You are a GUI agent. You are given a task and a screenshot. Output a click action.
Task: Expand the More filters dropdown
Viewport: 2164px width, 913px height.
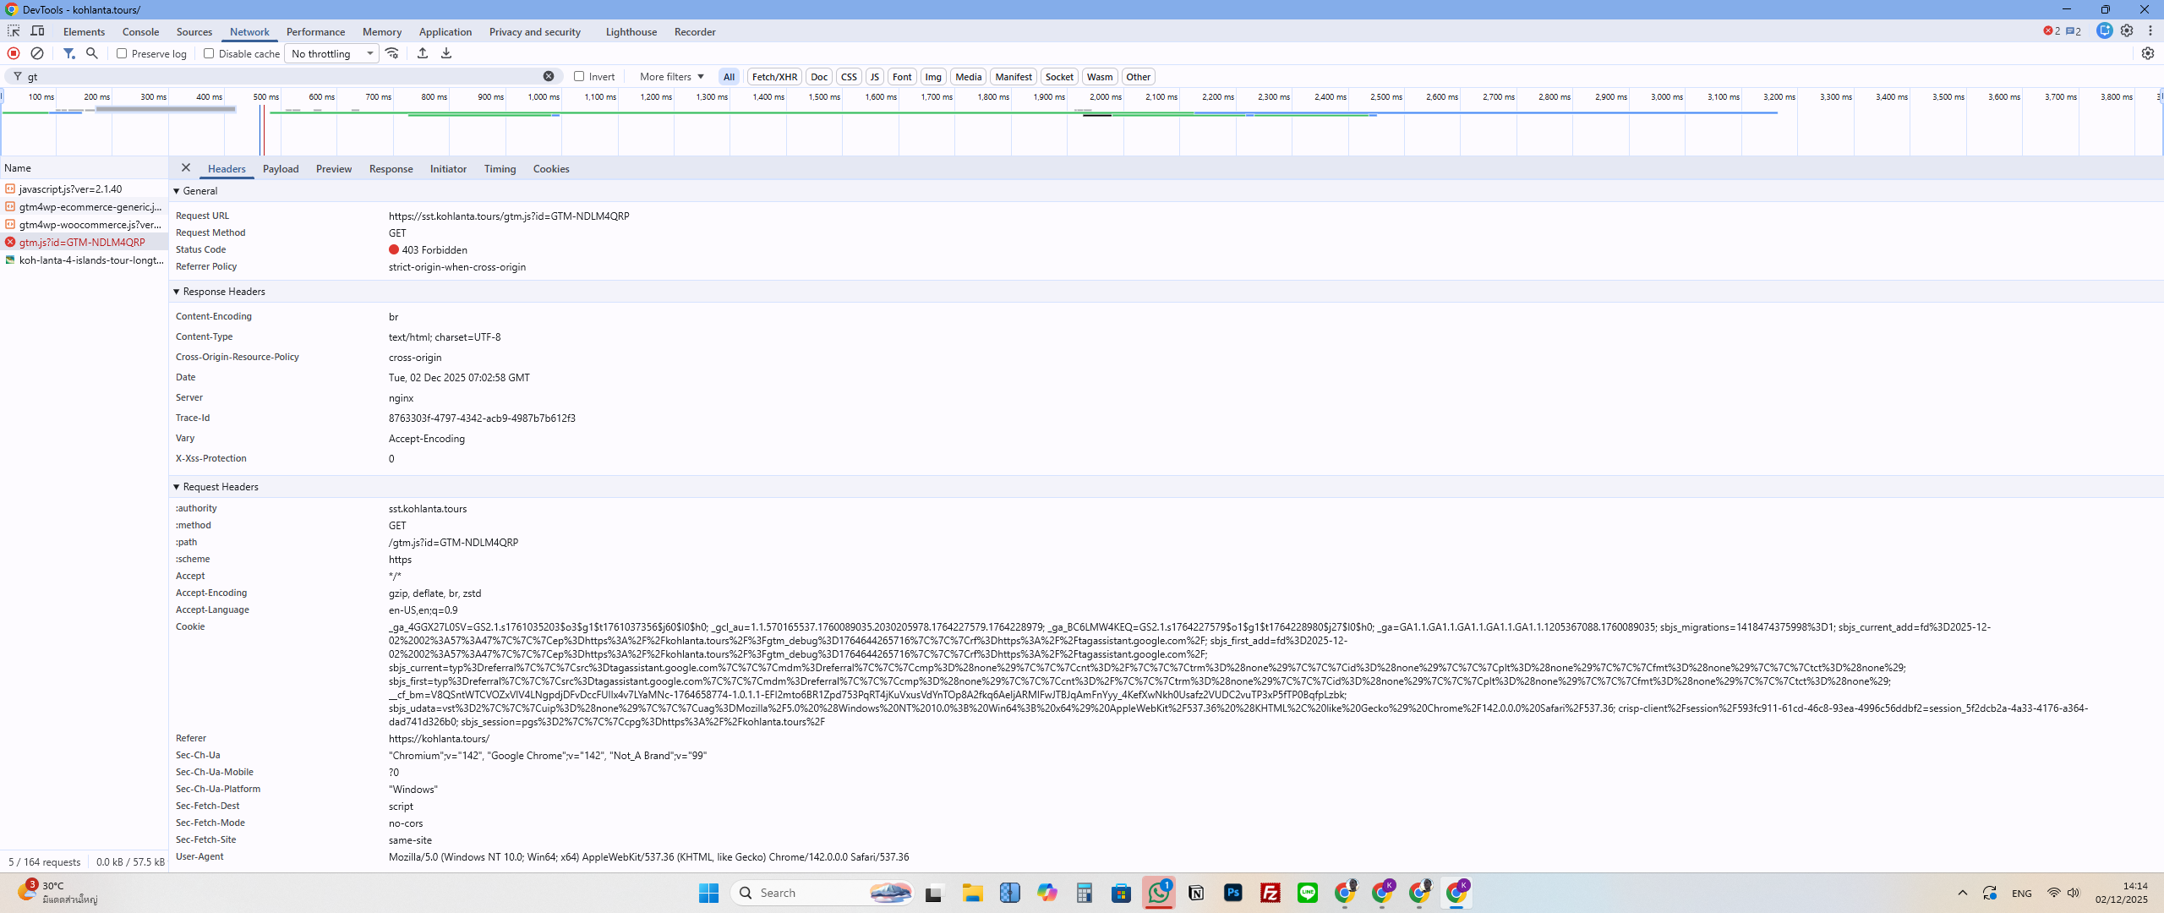click(671, 76)
